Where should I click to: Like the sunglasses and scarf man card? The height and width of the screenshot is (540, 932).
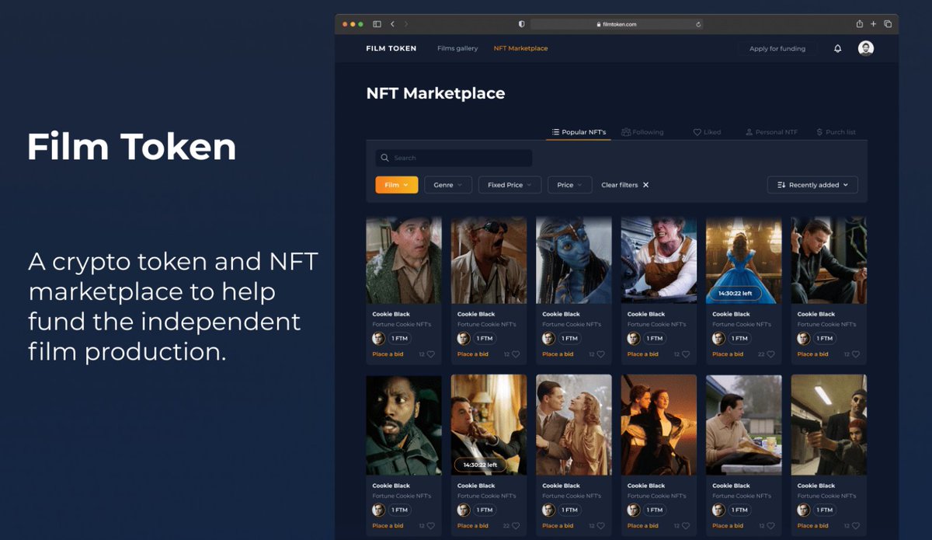[516, 354]
